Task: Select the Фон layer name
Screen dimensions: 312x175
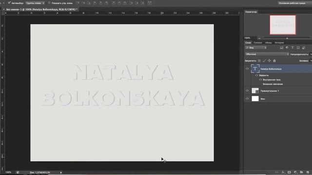Action: click(x=263, y=99)
